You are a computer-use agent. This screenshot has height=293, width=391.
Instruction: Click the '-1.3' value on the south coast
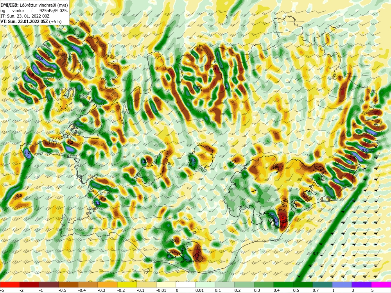196,255
